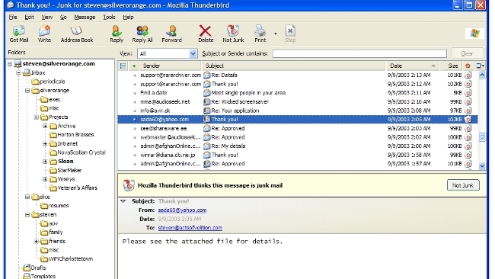Collapse the silverorange folder
Viewport: 495px width, 279px height.
[x=27, y=91]
